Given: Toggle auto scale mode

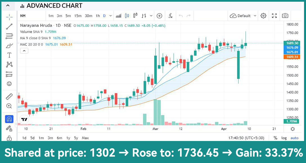Looking at the screenshot, I should [294, 138].
